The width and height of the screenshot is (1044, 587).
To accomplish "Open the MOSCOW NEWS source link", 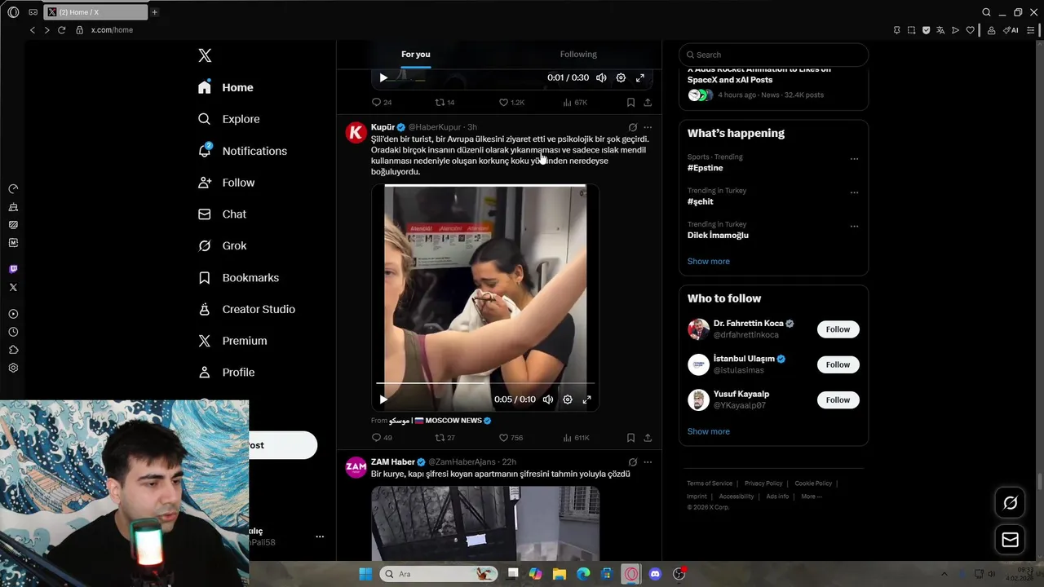I will tap(440, 421).
